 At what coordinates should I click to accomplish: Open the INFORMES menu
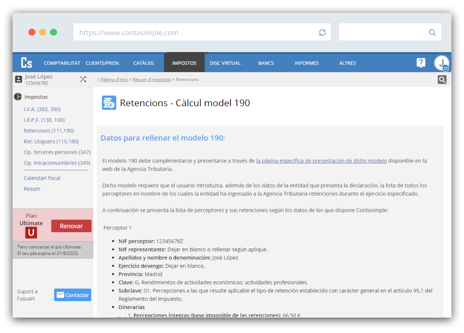(x=307, y=63)
